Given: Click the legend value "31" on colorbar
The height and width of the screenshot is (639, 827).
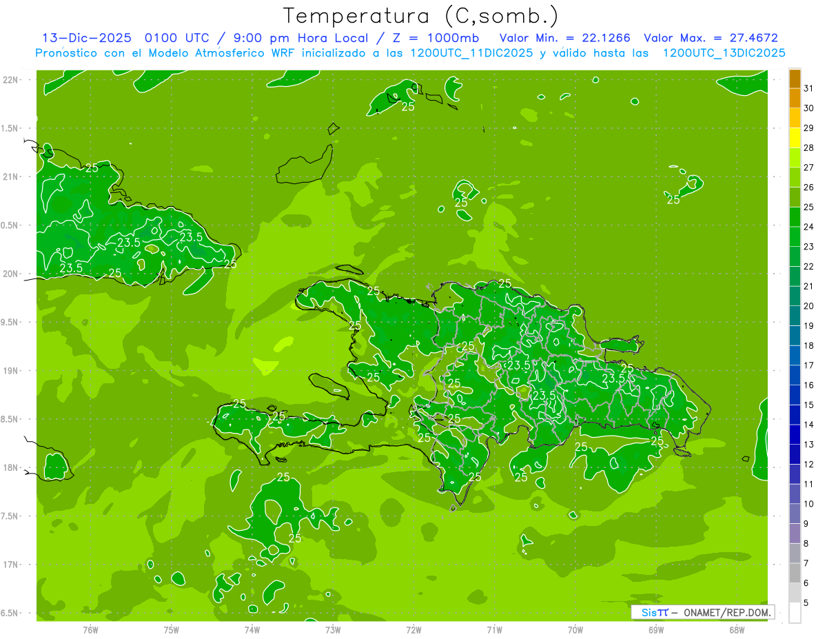Looking at the screenshot, I should click(808, 88).
